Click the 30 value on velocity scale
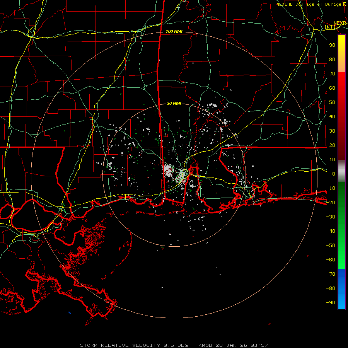 (332, 131)
